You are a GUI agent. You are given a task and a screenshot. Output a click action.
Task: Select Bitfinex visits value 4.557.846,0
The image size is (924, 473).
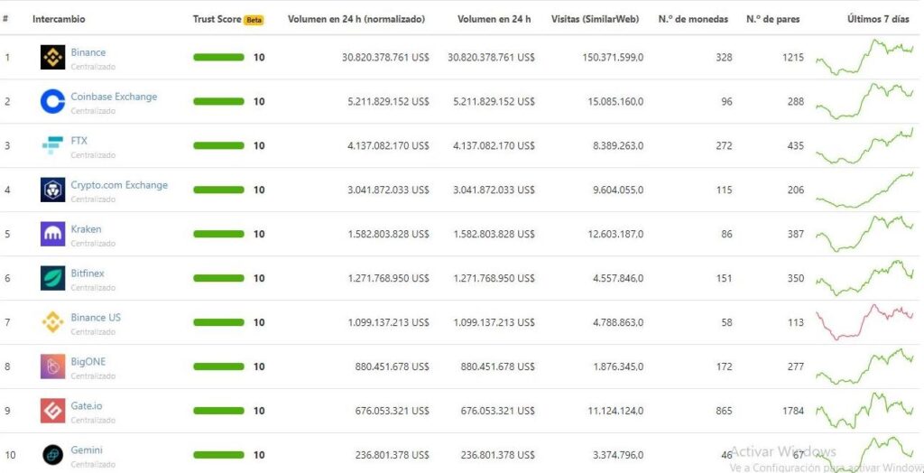[x=618, y=278]
